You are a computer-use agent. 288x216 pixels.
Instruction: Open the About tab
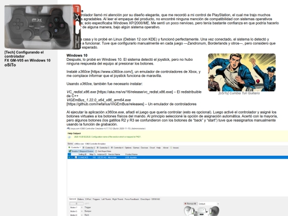(166, 148)
